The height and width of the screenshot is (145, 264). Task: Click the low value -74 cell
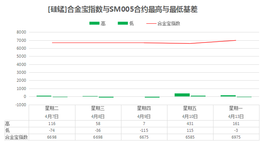pos(52,130)
